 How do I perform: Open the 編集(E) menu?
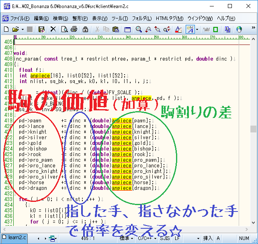click(41, 18)
